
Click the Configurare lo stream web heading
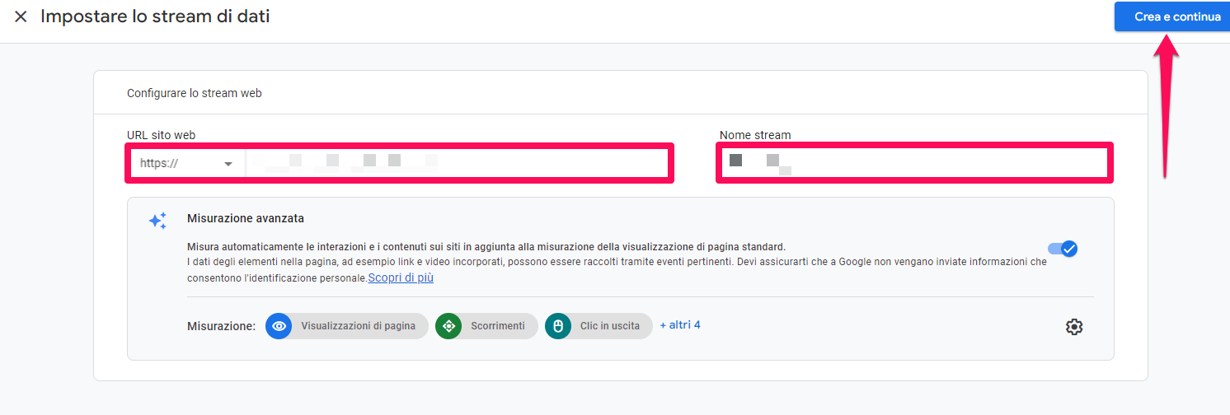[x=195, y=93]
